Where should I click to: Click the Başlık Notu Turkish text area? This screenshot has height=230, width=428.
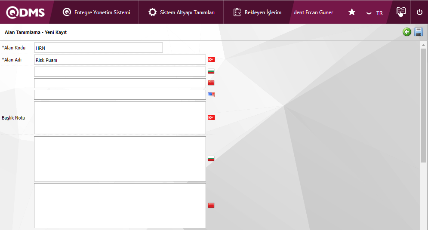coord(120,118)
